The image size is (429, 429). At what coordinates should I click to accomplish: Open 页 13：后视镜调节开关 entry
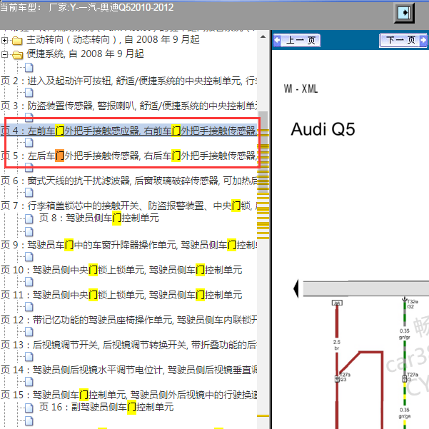click(128, 345)
